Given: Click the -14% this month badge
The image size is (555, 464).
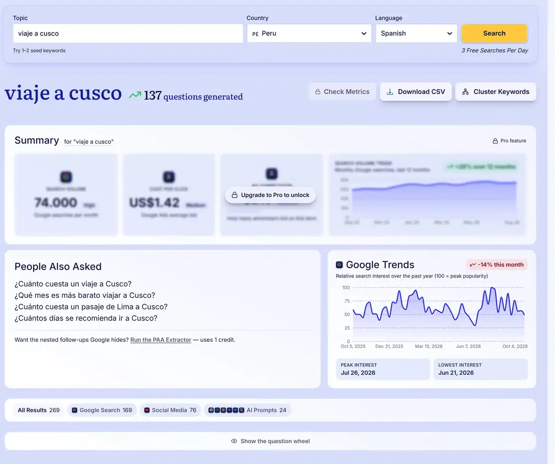Looking at the screenshot, I should pos(497,265).
